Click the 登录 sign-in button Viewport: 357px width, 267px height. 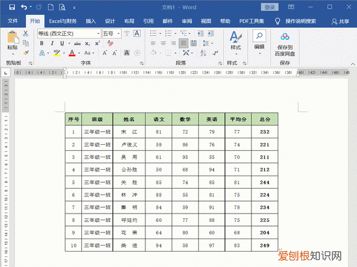point(270,7)
